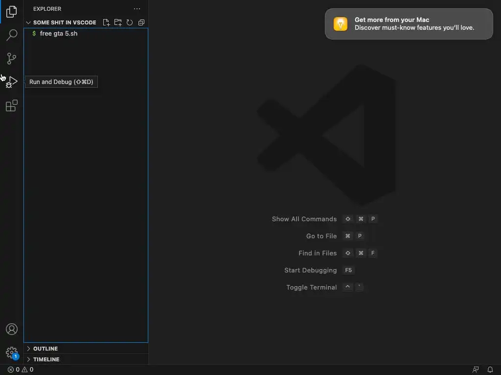501x375 pixels.
Task: Open Run and Debug view icon
Action: click(x=12, y=82)
